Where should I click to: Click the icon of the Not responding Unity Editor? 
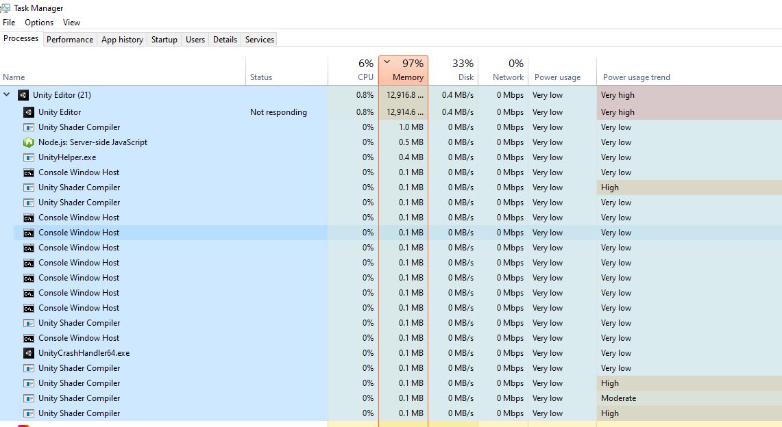[29, 112]
